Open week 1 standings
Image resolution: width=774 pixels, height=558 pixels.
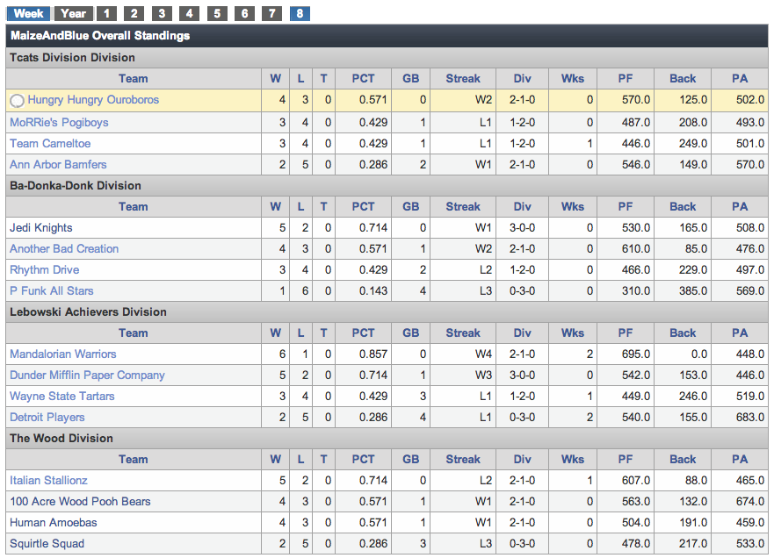(x=105, y=13)
